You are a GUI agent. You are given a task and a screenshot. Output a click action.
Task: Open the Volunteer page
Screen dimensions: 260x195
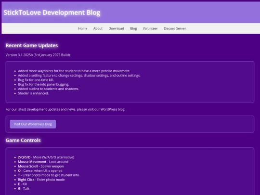pos(150,28)
